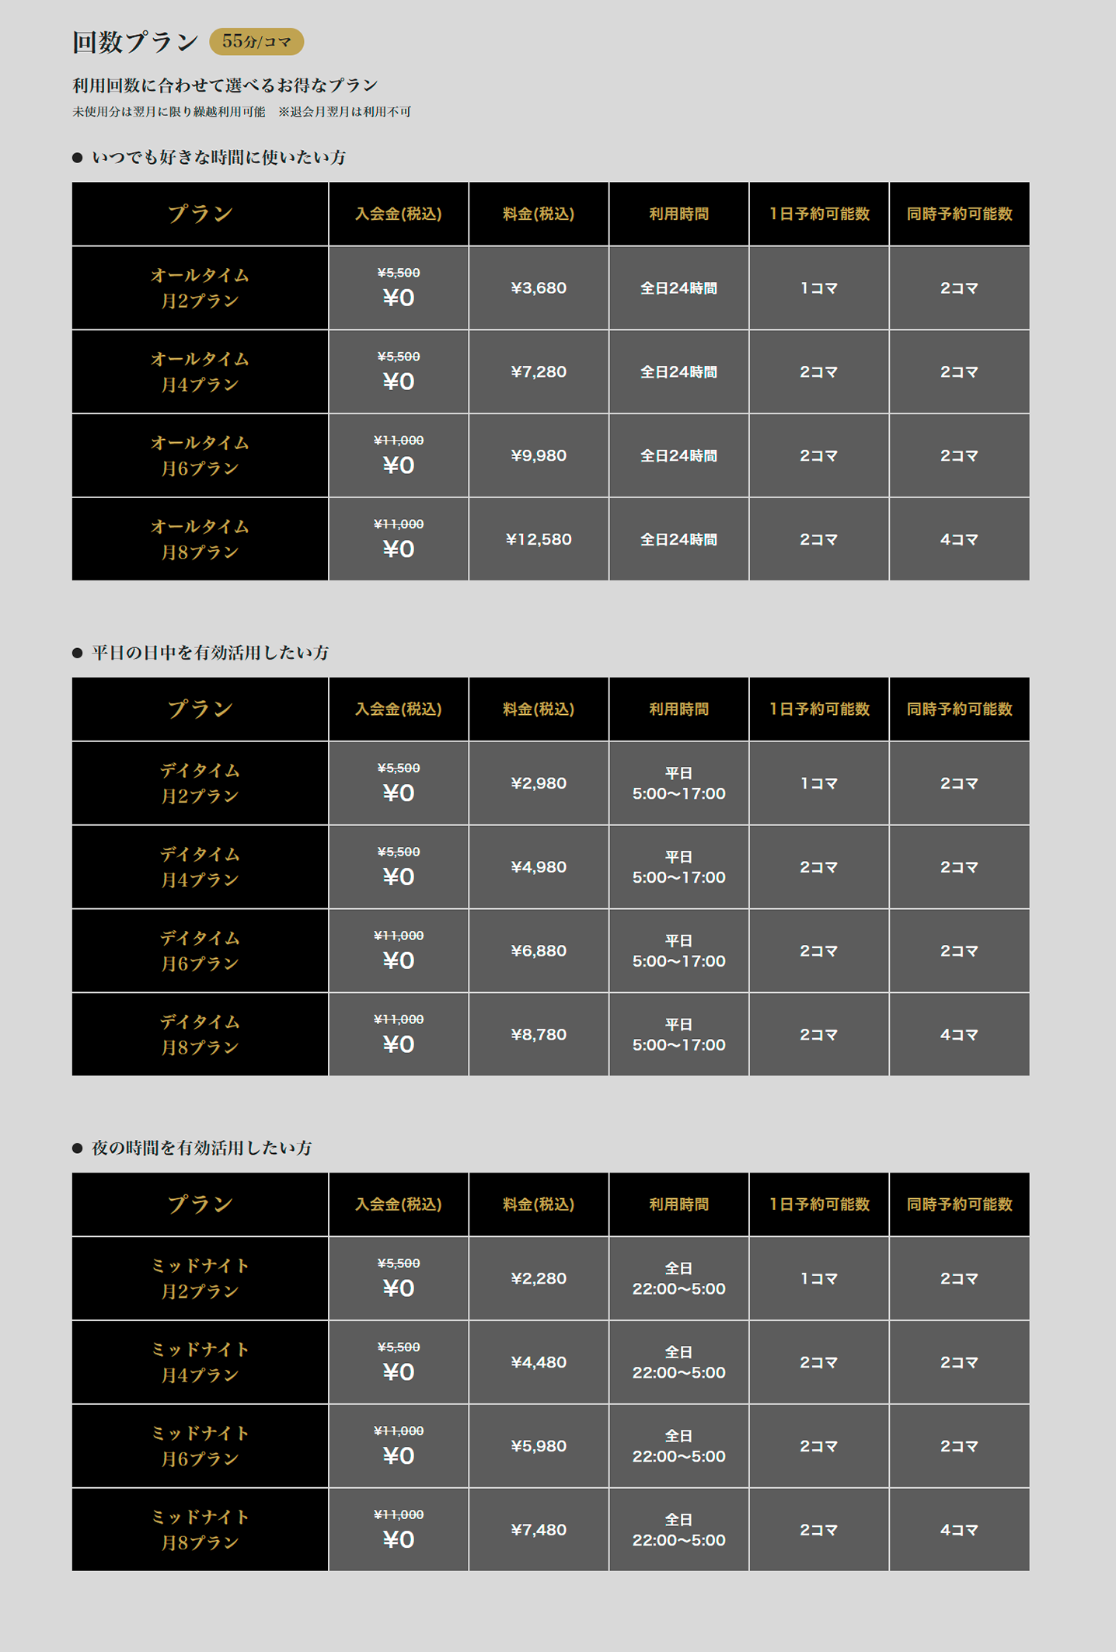
Task: Click the ¥7,480 midnight price
Action: pos(539,1530)
